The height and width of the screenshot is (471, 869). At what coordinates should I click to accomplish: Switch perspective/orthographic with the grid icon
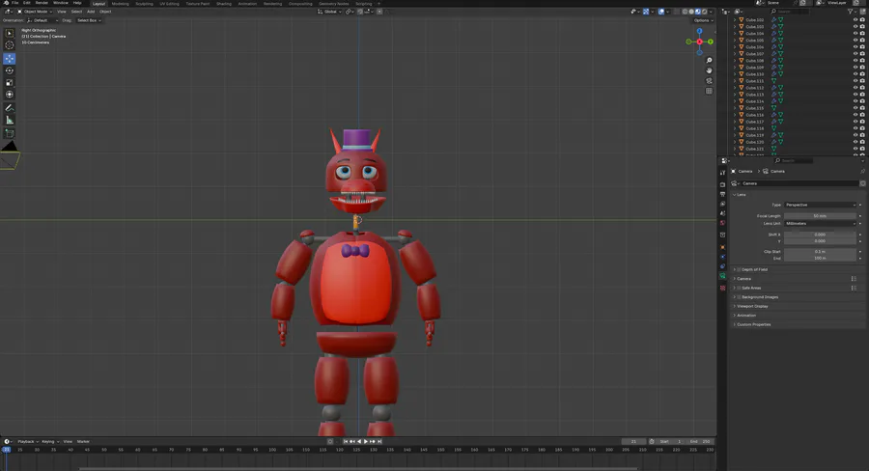click(x=709, y=91)
